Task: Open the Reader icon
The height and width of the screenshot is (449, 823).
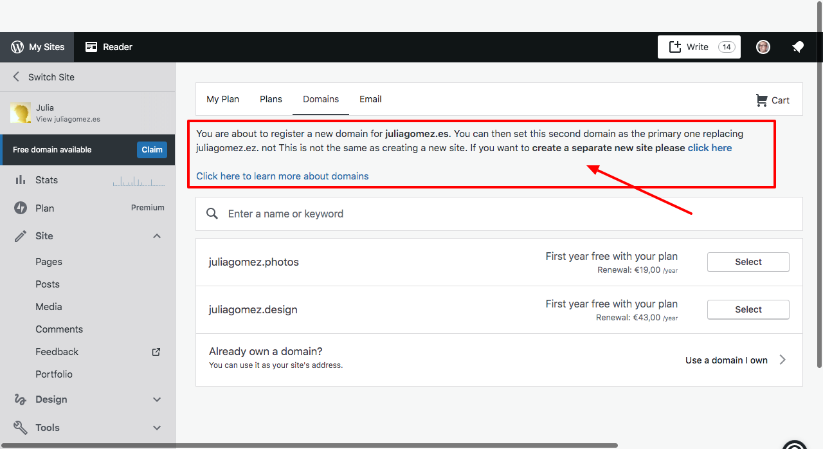Action: 91,47
